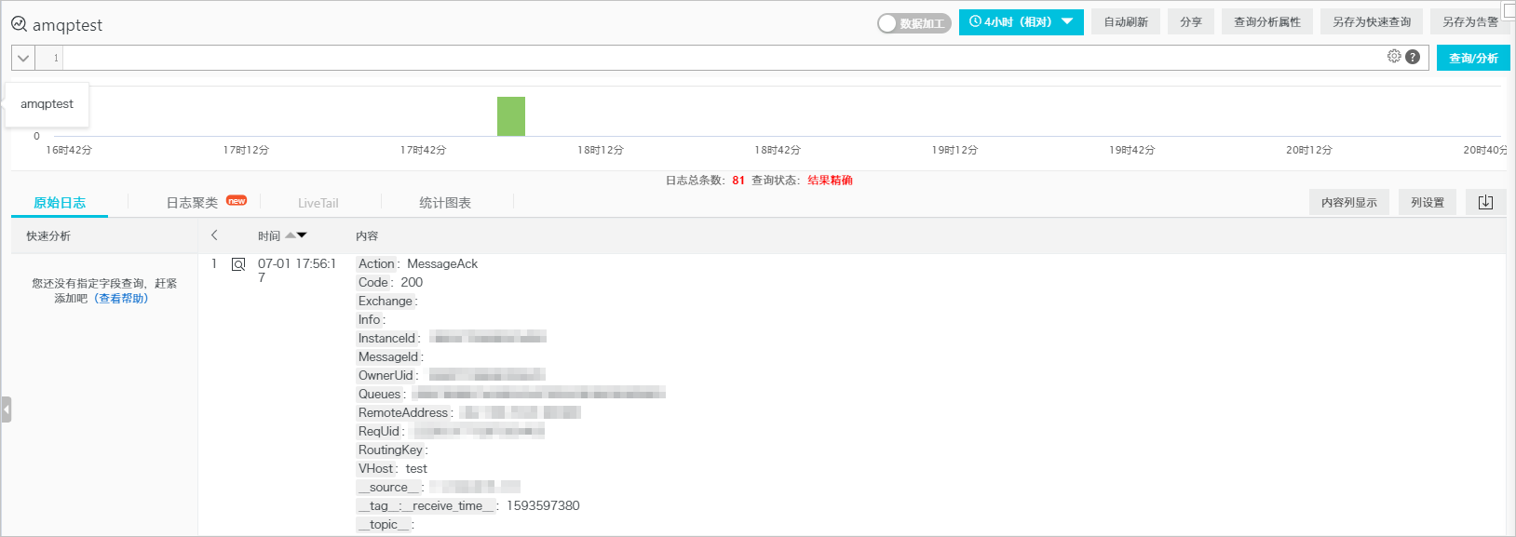
Task: Click the 查询/分析 button
Action: [x=1473, y=58]
